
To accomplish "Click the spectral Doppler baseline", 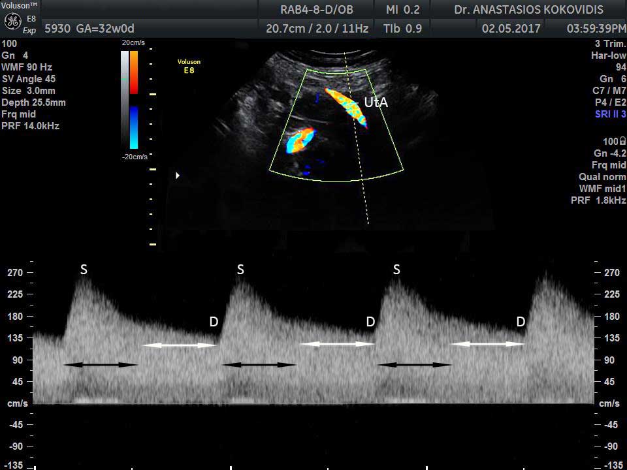I will pos(313,403).
